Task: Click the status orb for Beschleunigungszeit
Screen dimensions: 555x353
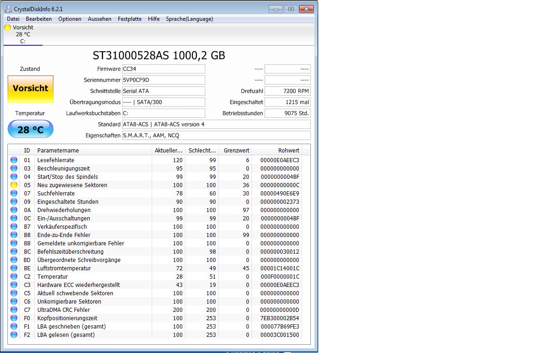Action: tap(14, 168)
